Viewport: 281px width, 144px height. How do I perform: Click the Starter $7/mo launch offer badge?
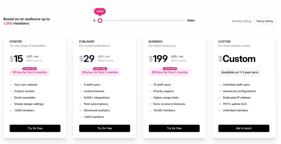30,72
